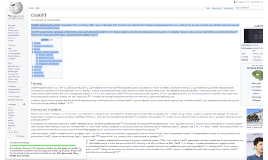Click the OpenAI developer link in infobox
The width and height of the screenshot is (268, 160).
[x=255, y=45]
